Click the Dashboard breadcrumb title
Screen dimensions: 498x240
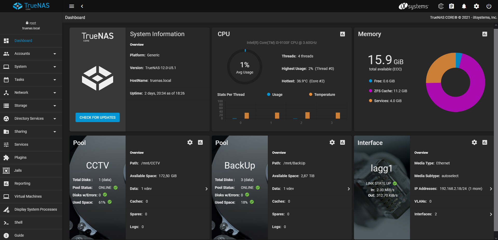click(75, 17)
